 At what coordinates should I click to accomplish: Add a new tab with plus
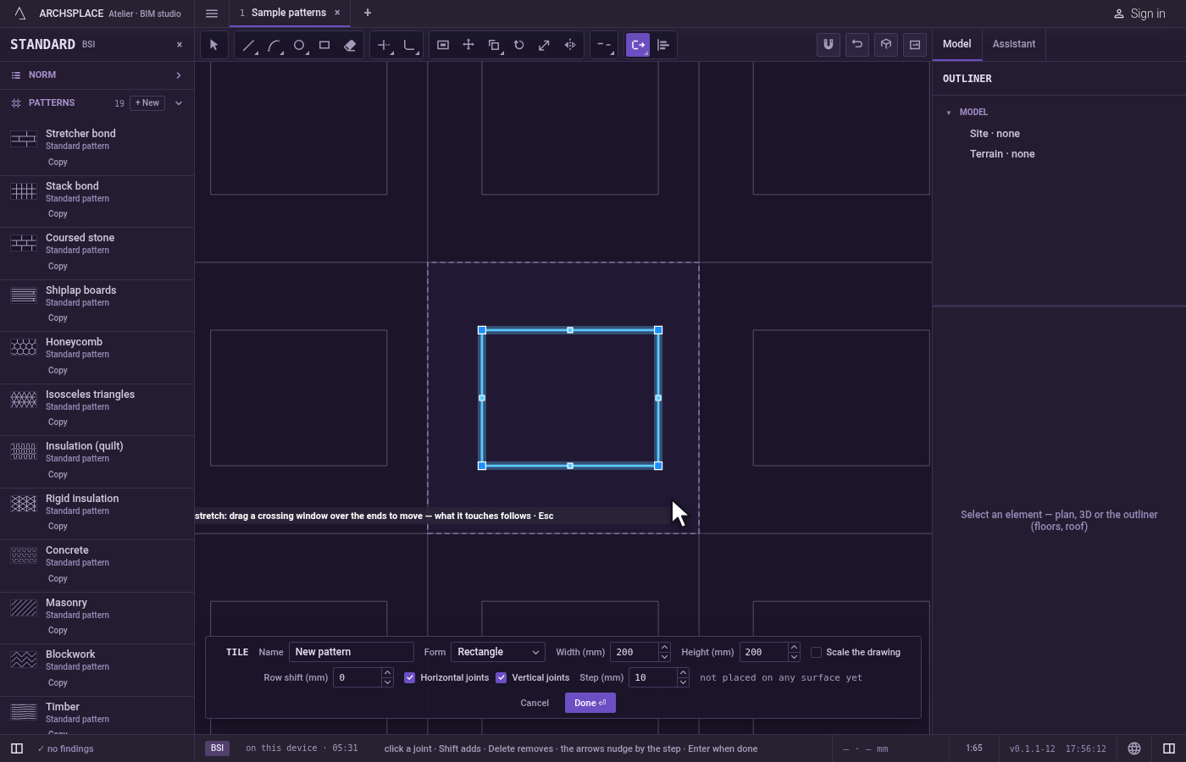[x=368, y=13]
